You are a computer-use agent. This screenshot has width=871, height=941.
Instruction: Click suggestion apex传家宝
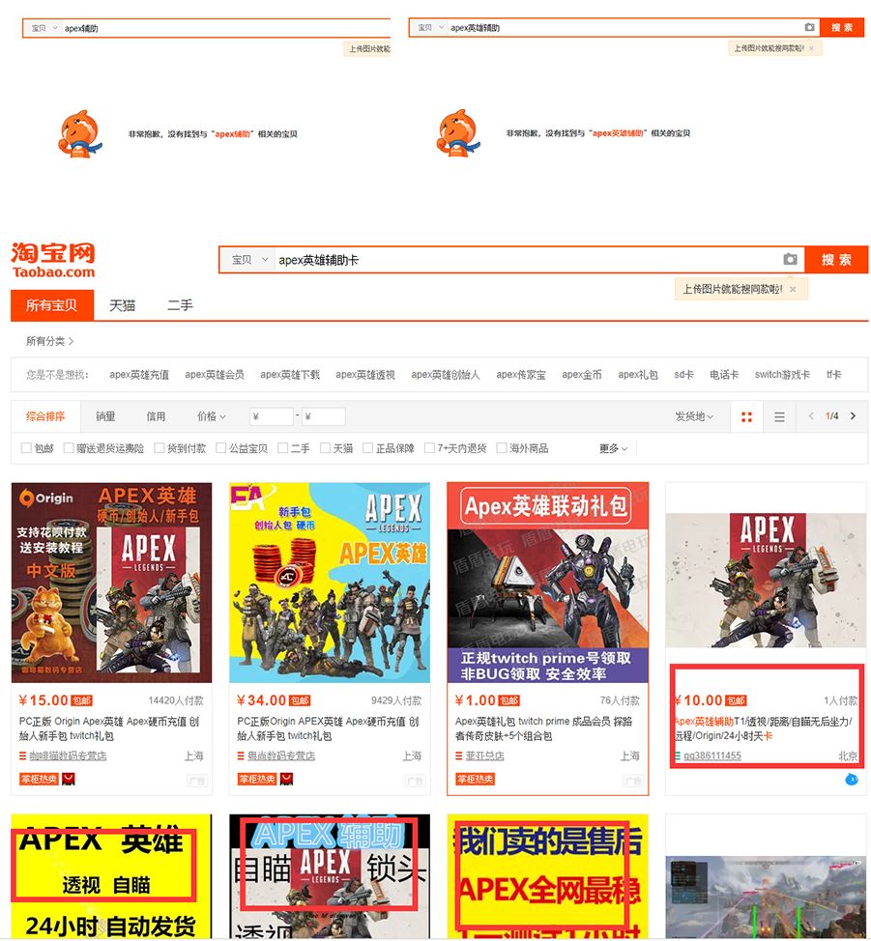coord(521,375)
